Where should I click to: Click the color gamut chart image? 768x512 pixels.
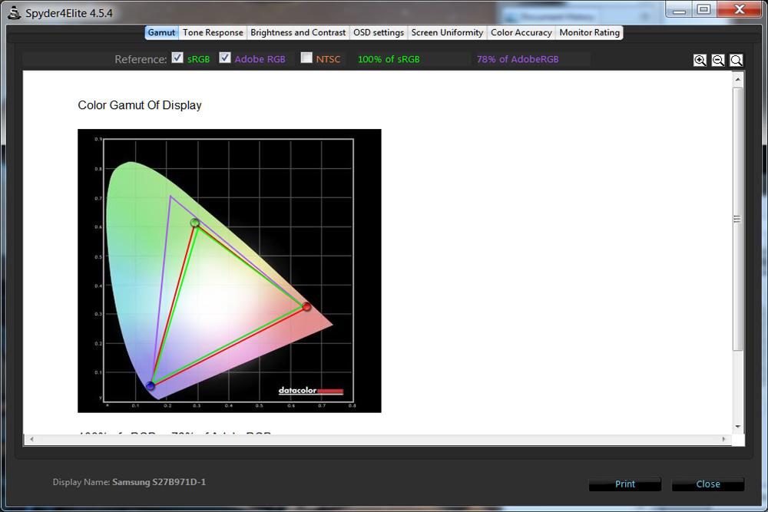pyautogui.click(x=229, y=271)
